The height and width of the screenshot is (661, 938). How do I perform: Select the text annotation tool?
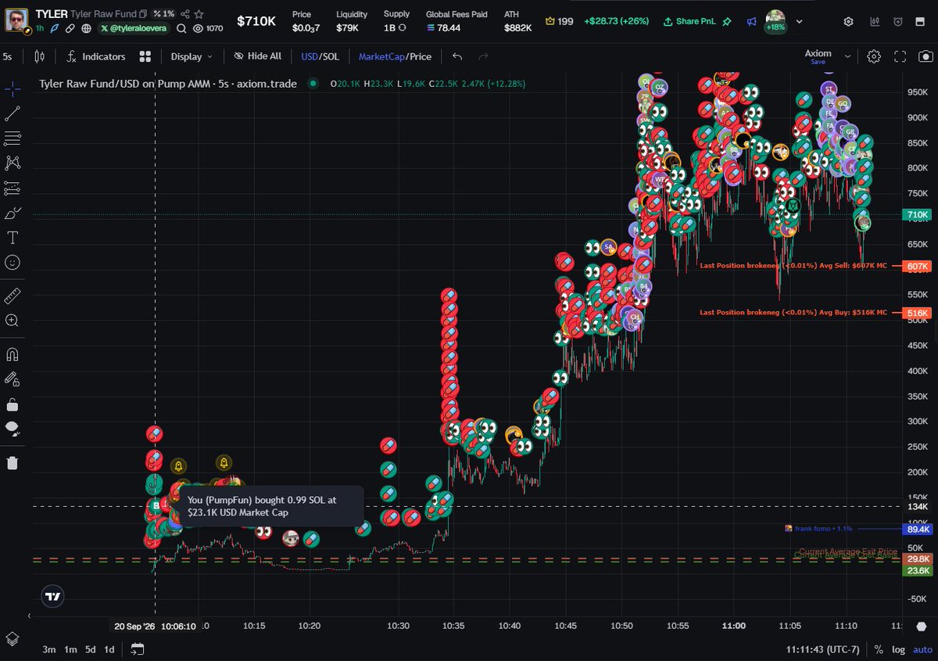[x=13, y=238]
